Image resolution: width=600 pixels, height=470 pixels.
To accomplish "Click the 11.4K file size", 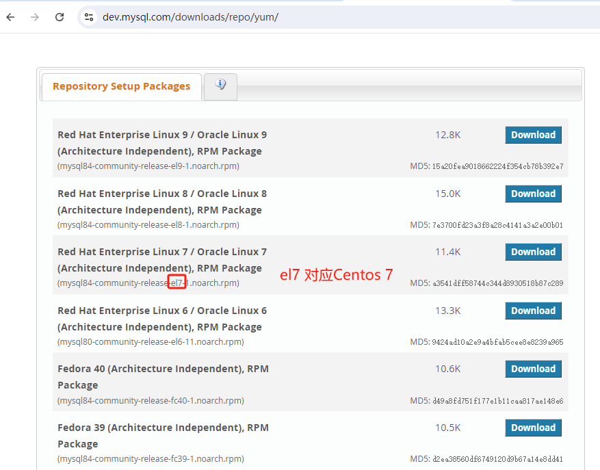I will point(447,252).
